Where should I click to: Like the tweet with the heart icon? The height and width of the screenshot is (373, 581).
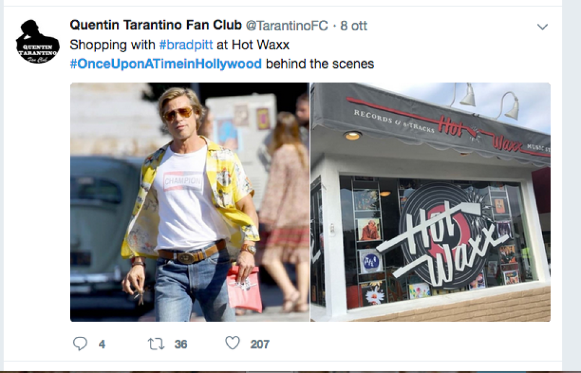233,343
